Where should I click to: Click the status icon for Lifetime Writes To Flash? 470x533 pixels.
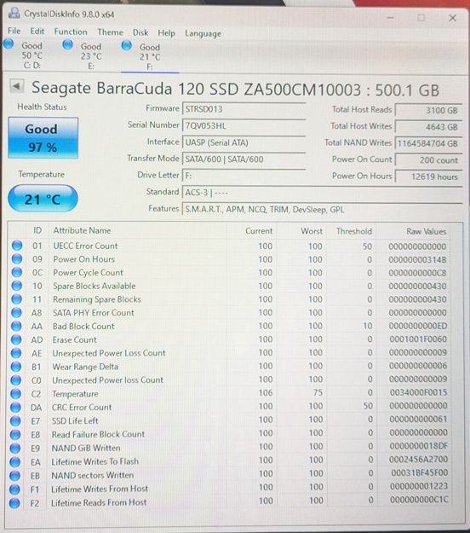(x=15, y=462)
